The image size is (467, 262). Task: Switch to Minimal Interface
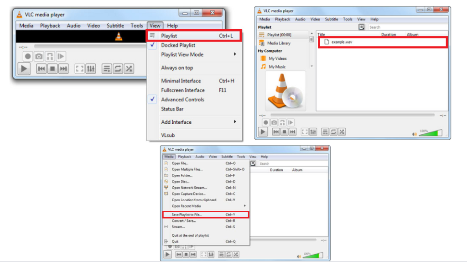point(194,81)
